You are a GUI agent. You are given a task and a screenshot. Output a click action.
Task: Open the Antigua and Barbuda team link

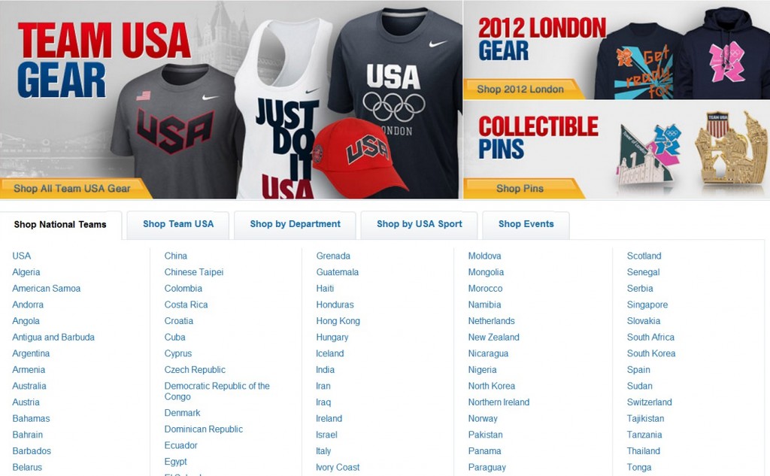[x=53, y=338]
